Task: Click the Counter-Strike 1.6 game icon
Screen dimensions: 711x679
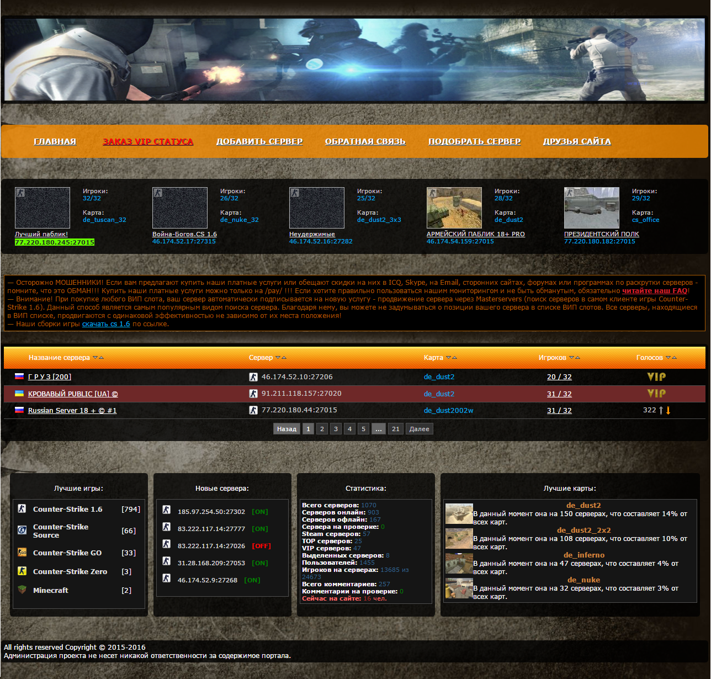Action: tap(22, 508)
